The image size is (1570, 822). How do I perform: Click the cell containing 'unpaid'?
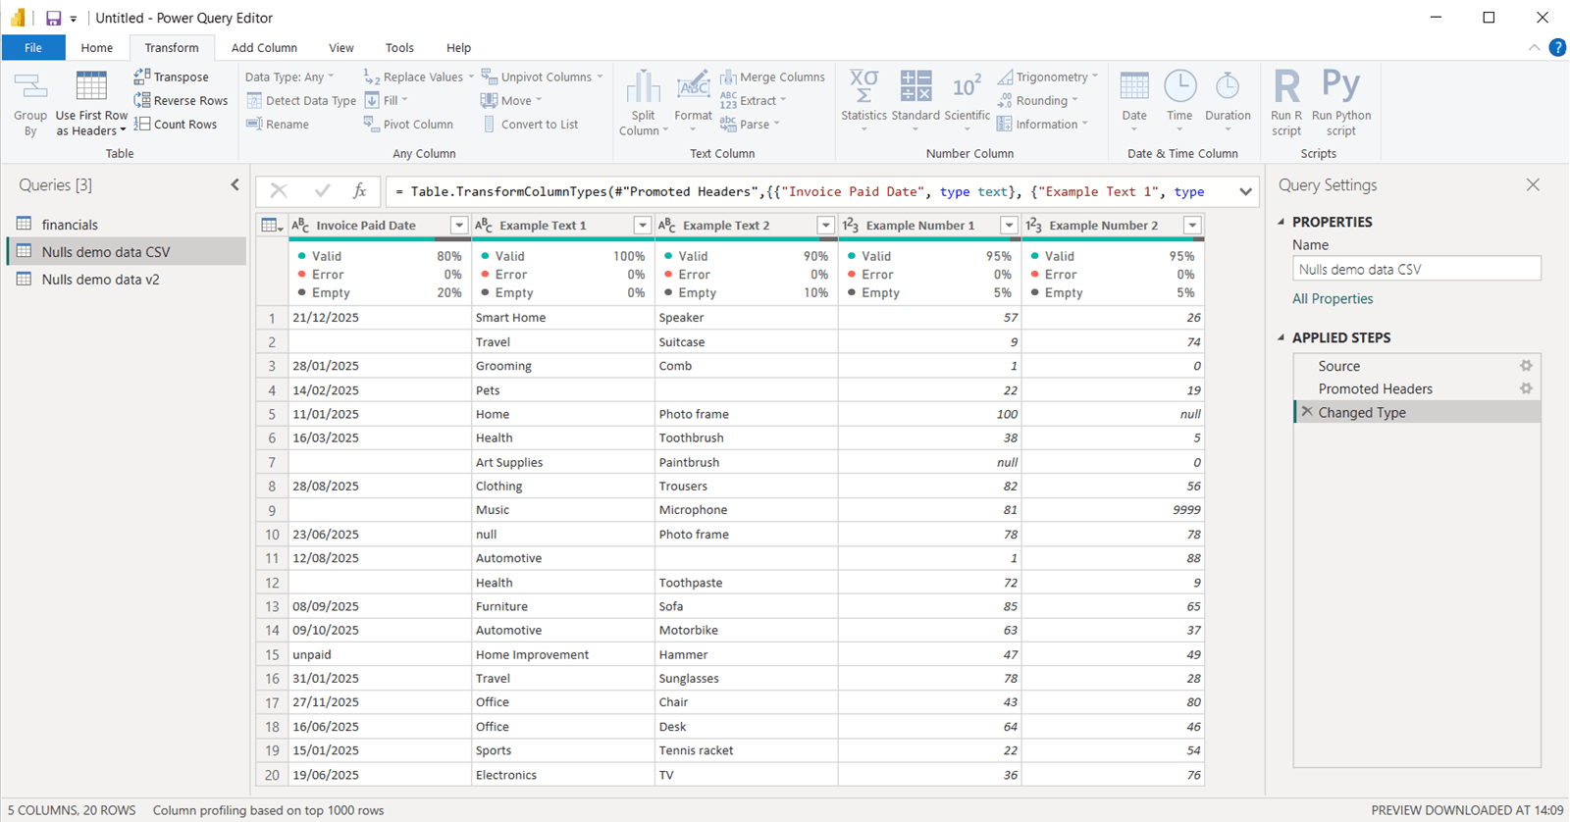pos(380,654)
